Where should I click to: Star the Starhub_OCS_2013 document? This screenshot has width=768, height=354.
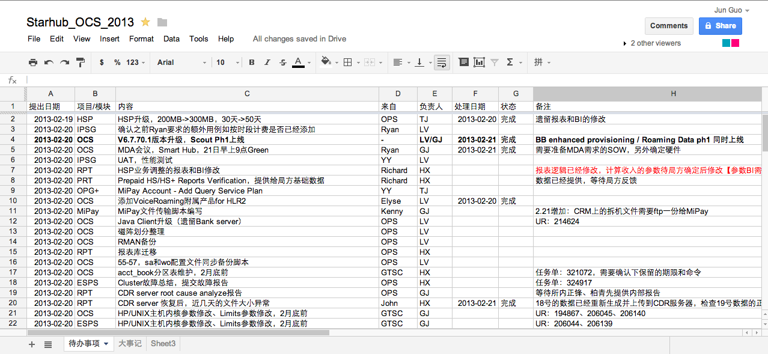tap(145, 22)
